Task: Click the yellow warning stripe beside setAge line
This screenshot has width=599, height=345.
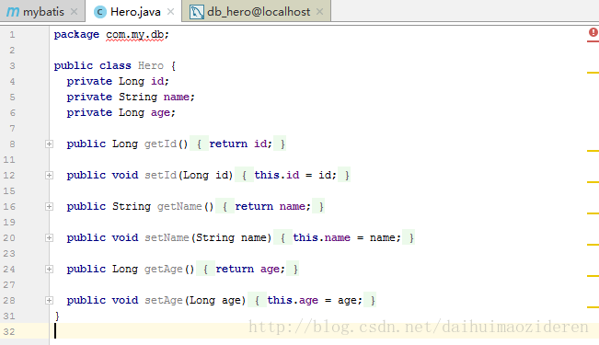Action: click(593, 307)
